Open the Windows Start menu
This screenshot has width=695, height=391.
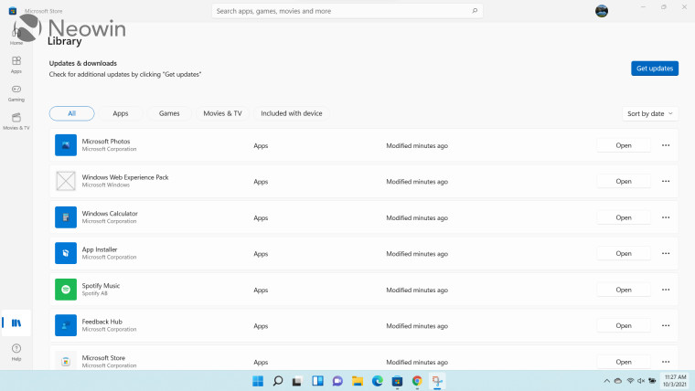tap(258, 381)
